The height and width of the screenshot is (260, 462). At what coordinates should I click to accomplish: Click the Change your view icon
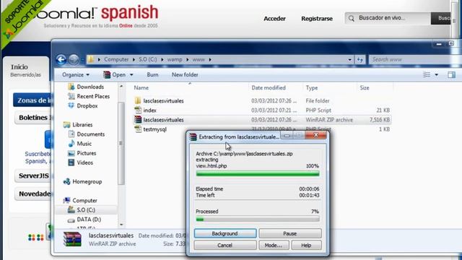tap(427, 75)
